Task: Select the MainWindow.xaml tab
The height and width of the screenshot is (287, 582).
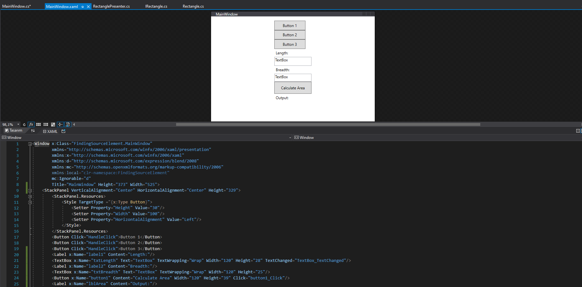Action: (x=62, y=6)
